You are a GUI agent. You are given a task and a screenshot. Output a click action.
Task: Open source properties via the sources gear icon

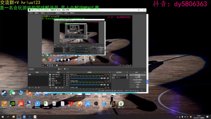pyautogui.click(x=56, y=88)
